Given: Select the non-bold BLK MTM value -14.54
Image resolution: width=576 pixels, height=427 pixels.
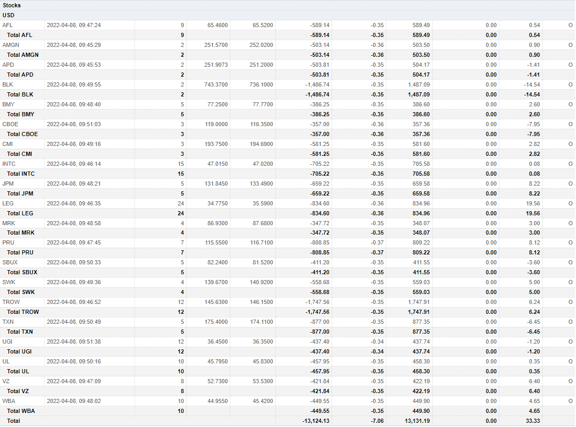Looking at the screenshot, I should (x=532, y=85).
